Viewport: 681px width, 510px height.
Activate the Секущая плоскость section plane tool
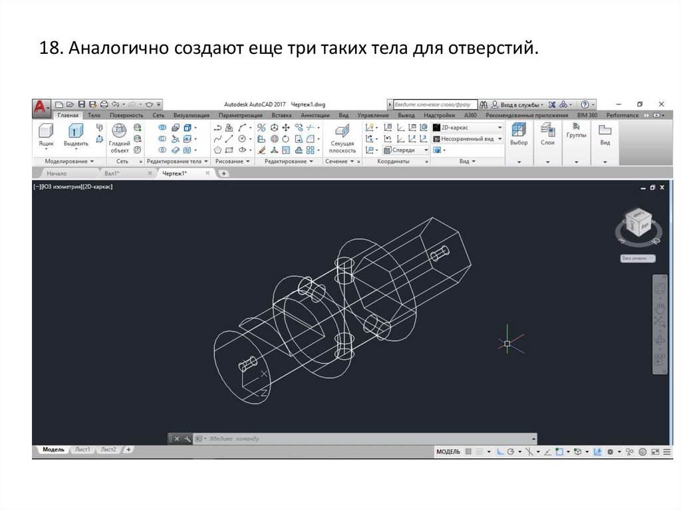tap(342, 138)
